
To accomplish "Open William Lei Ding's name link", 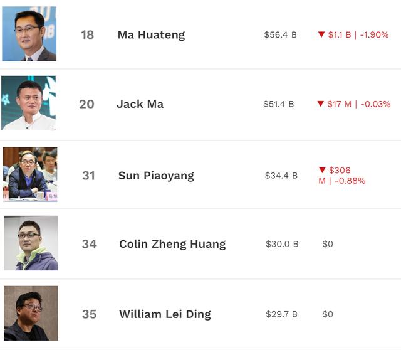I will coord(165,314).
